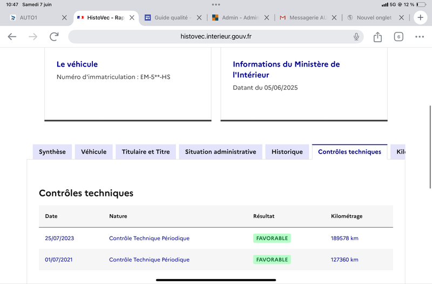Click the Nature column header

[x=118, y=216]
